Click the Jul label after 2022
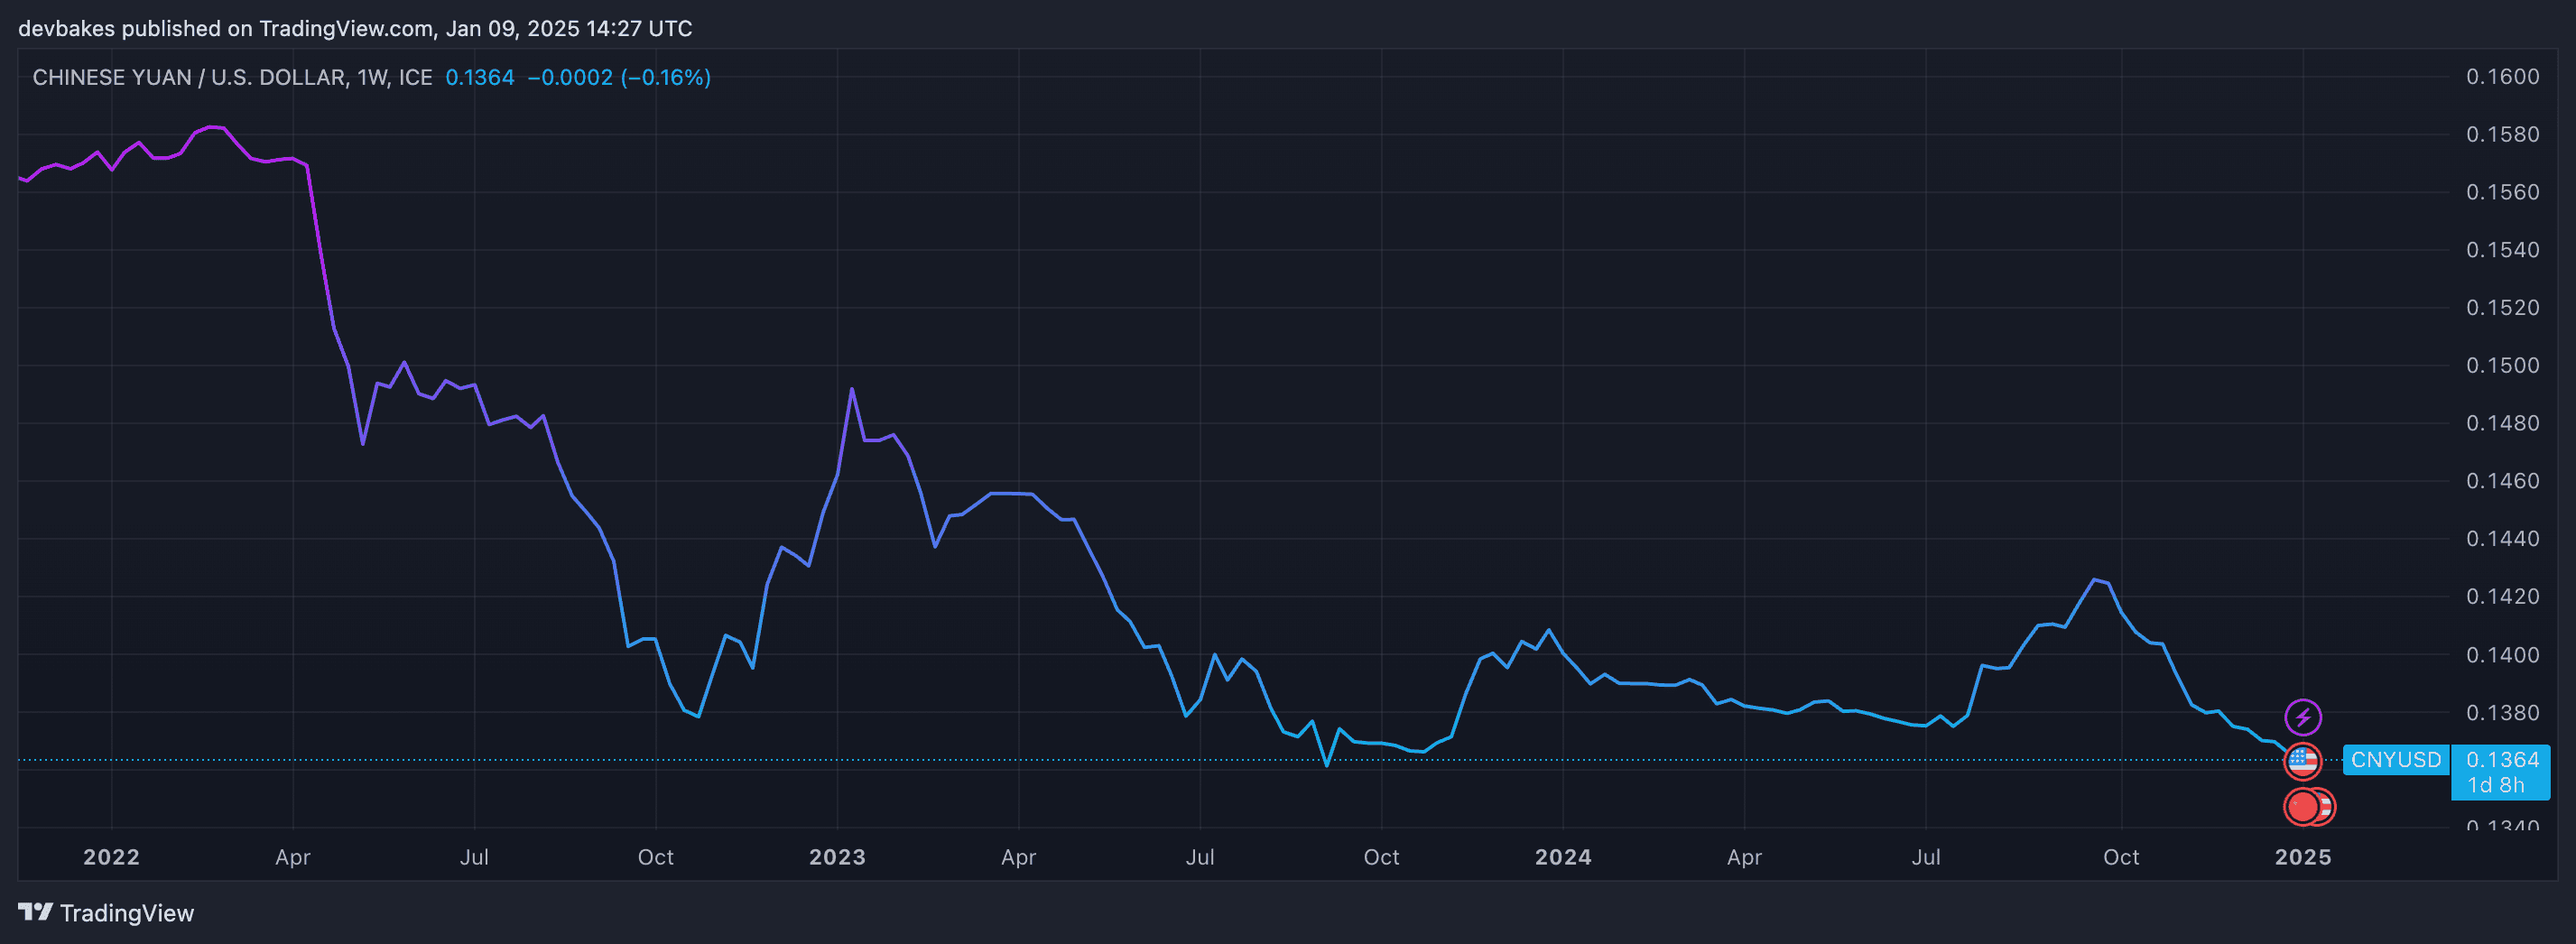 474,857
